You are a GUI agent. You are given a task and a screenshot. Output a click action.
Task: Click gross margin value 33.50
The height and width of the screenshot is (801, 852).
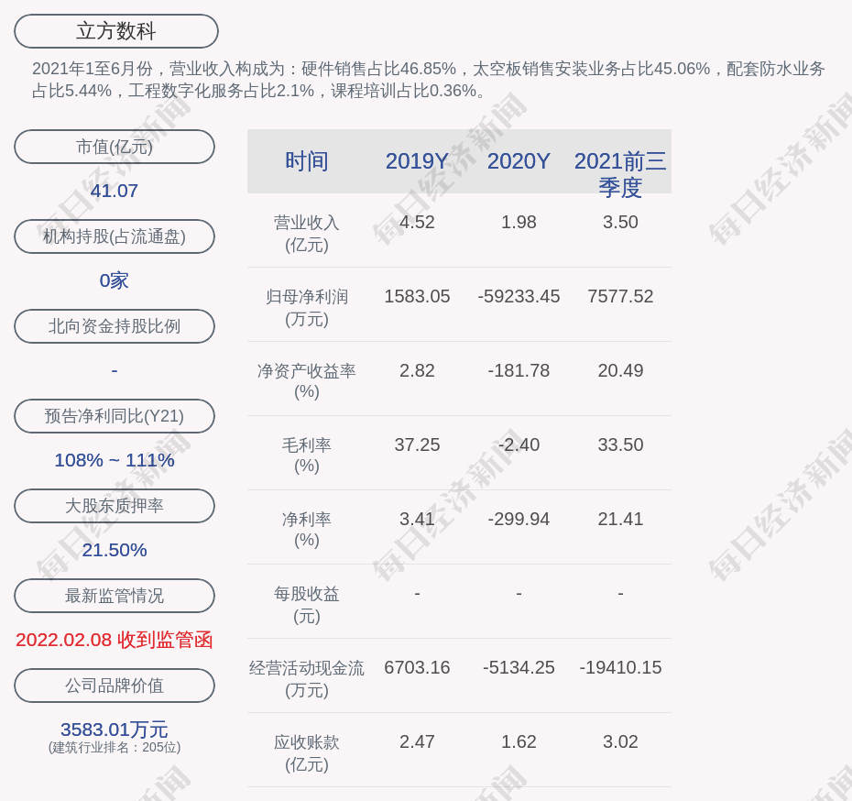coord(620,445)
